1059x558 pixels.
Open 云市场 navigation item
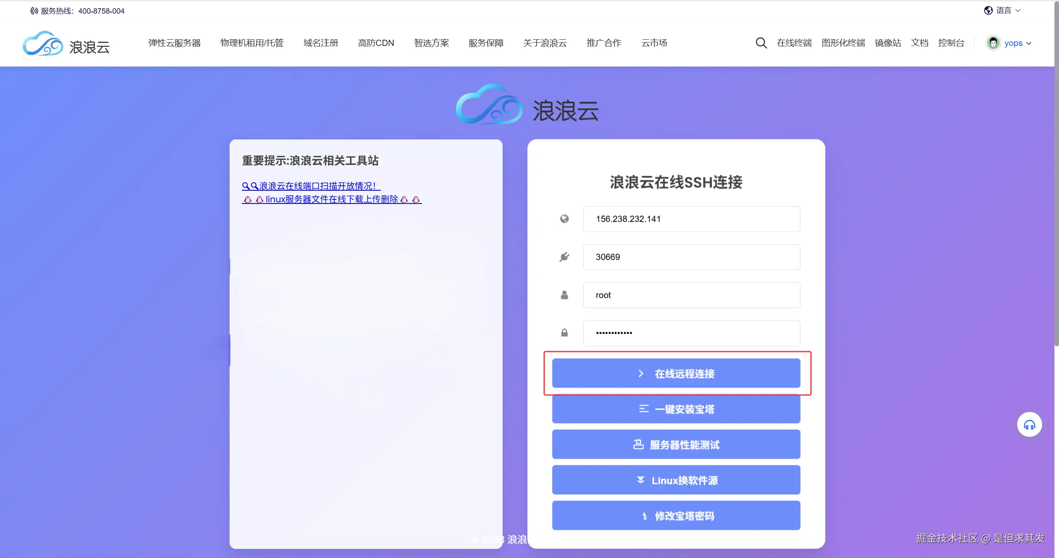click(x=654, y=43)
